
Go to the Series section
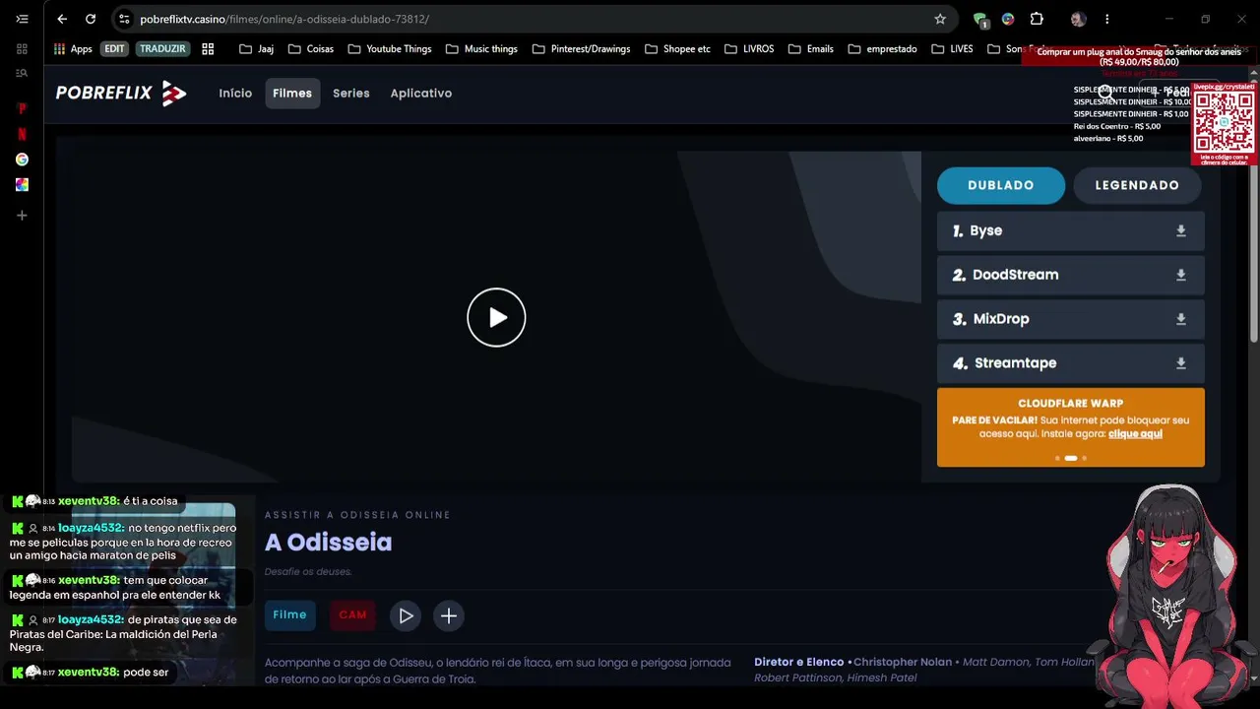pos(351,94)
